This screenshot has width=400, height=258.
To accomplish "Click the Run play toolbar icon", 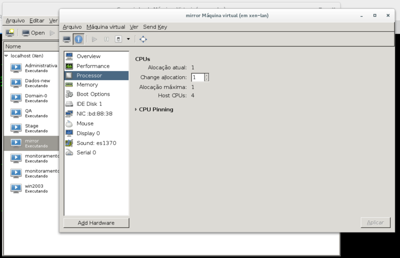I will click(x=94, y=39).
